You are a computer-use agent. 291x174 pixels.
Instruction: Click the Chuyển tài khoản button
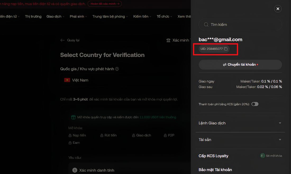coord(240,65)
